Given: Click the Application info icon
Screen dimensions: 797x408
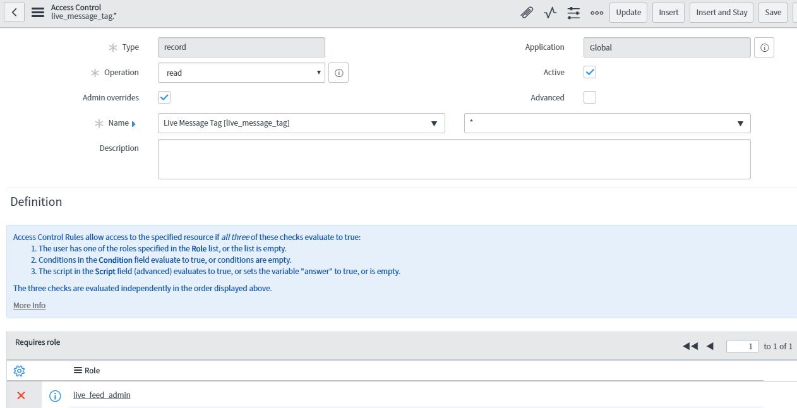Looking at the screenshot, I should tap(764, 47).
